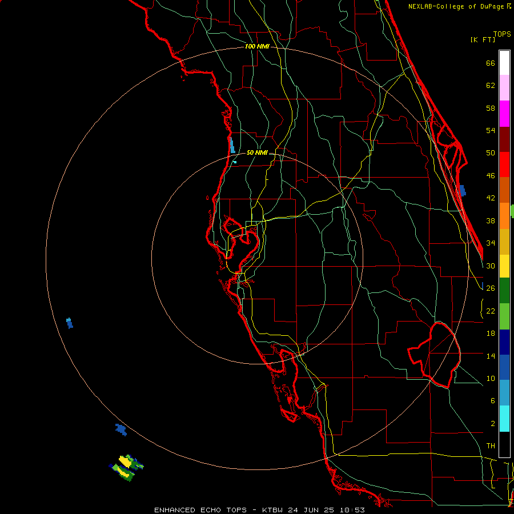Select the cyan legend swatch
This screenshot has width=514, height=514.
point(504,419)
